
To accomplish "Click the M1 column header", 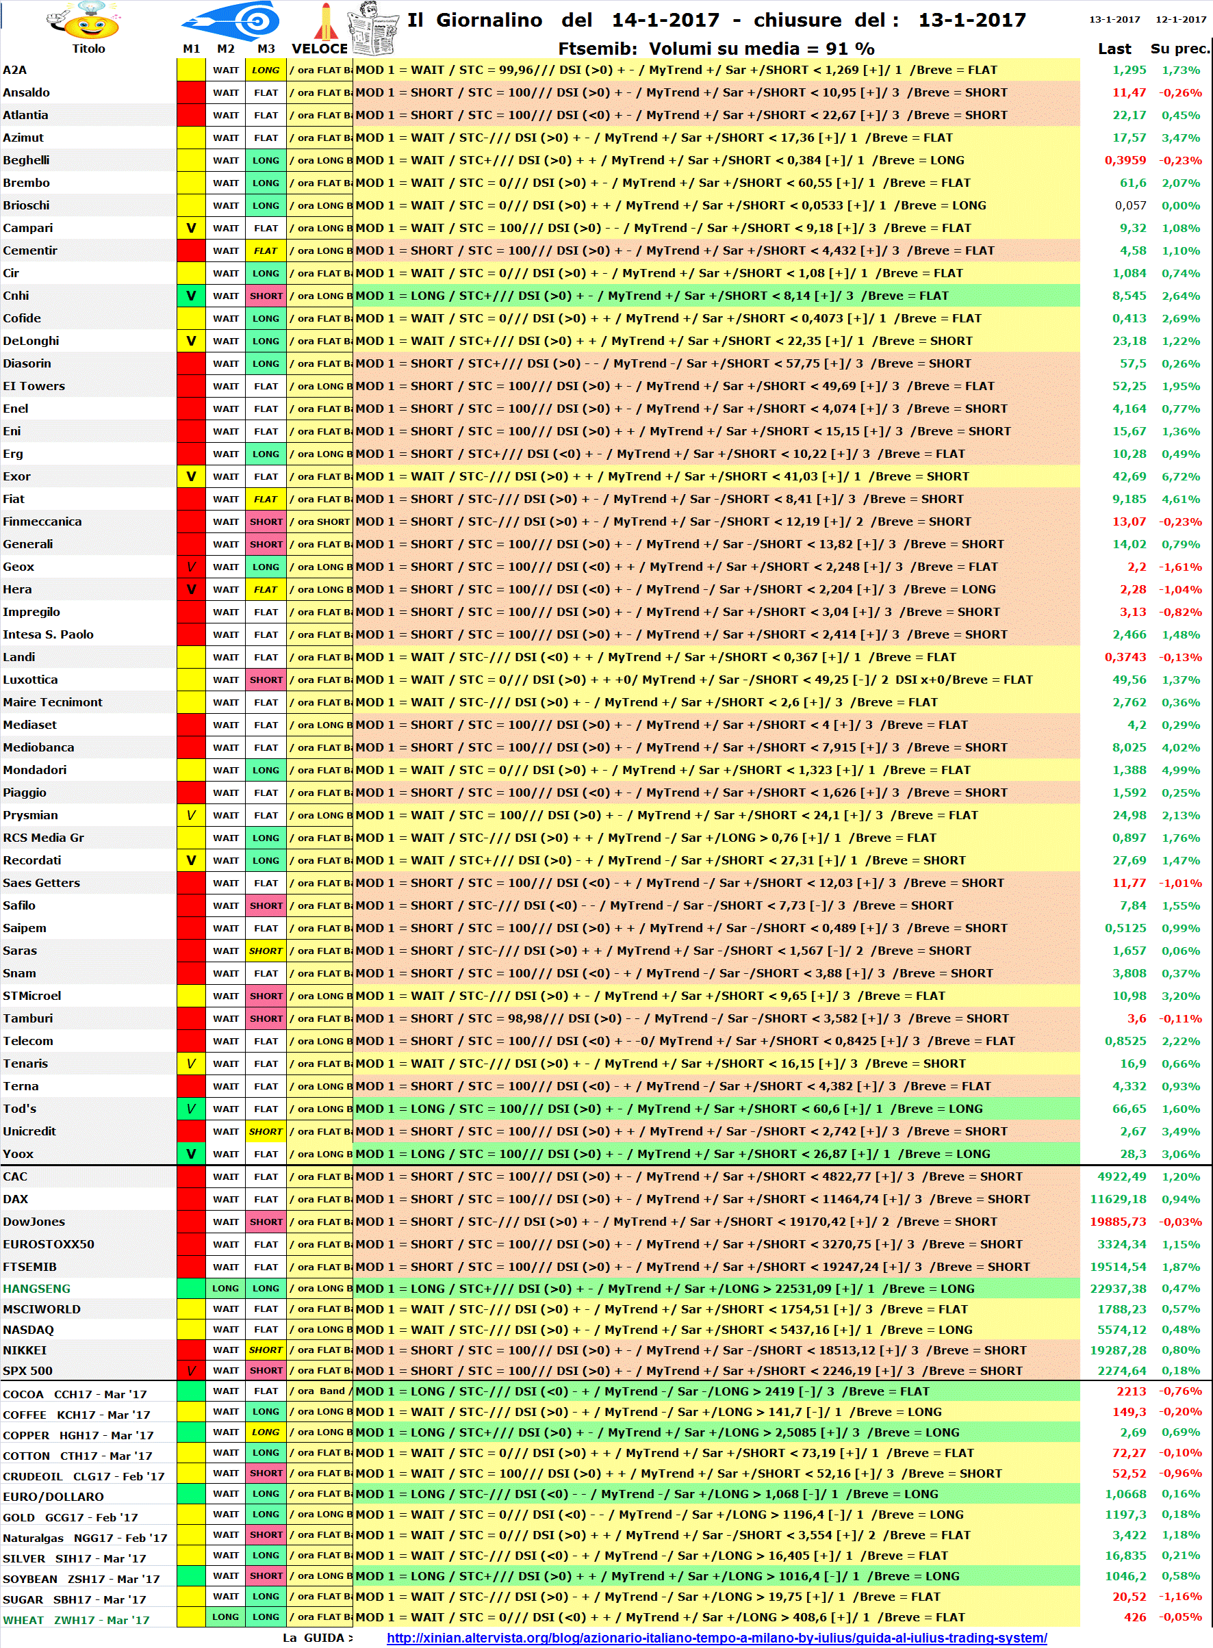I will (191, 49).
